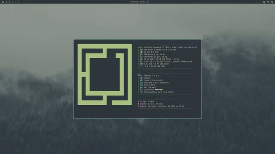This screenshot has width=275, height=154.
Task: Select the stable channel text
Action: [147, 78]
